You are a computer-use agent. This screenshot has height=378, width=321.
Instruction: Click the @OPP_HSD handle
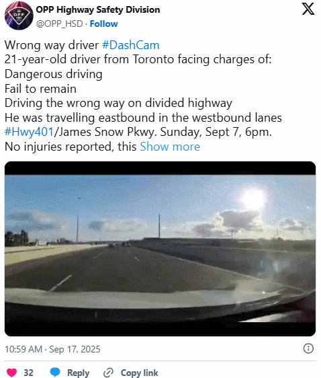point(60,24)
